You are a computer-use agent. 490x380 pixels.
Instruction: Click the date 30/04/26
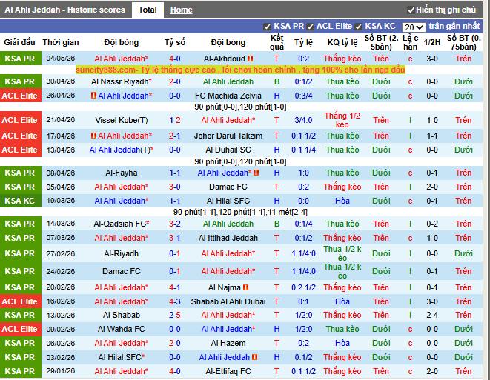click(61, 81)
